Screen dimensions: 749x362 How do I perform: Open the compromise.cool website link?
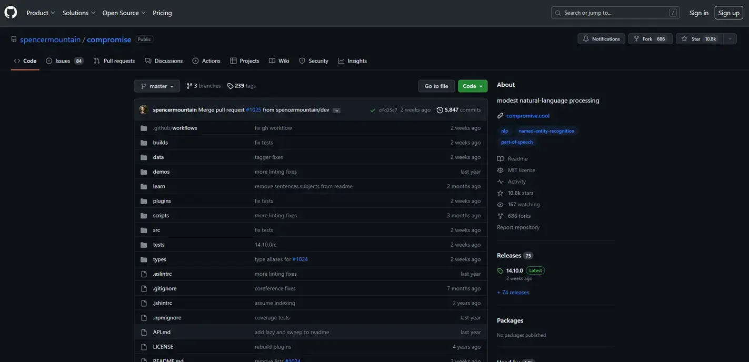pos(528,116)
